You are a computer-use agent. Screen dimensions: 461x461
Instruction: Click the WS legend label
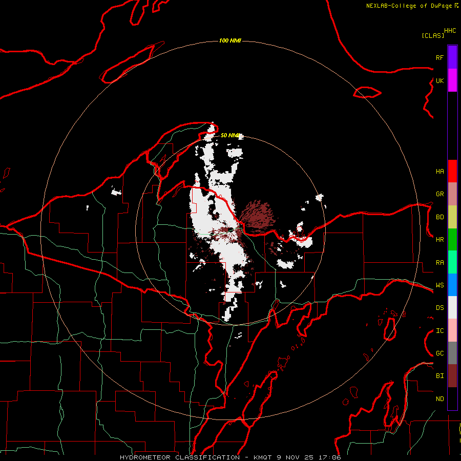439,285
